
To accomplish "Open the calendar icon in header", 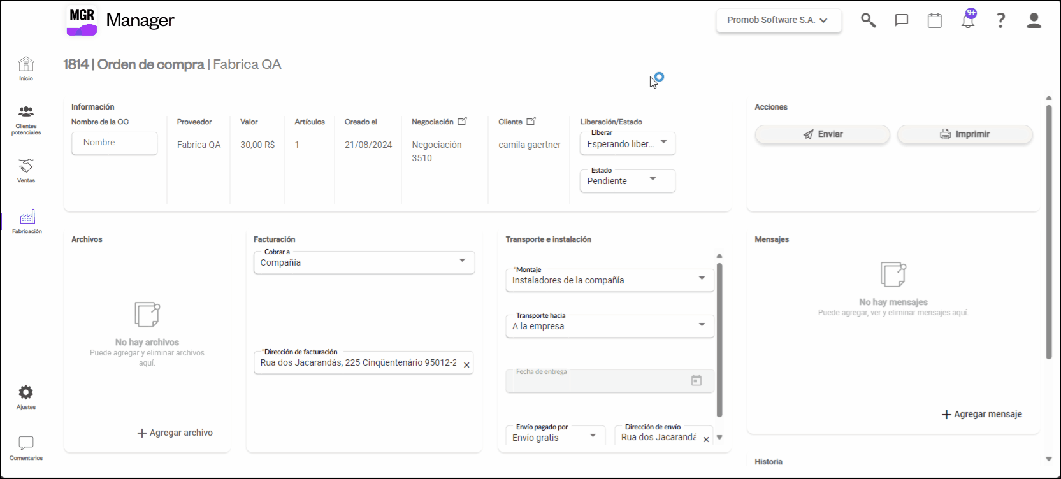I will [935, 20].
